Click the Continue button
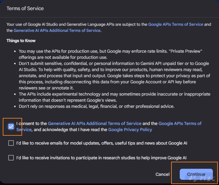This screenshot has height=185, width=219. pos(196,174)
